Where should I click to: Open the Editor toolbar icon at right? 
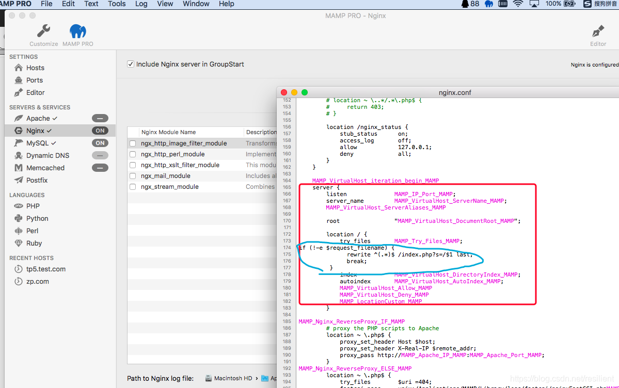(598, 31)
